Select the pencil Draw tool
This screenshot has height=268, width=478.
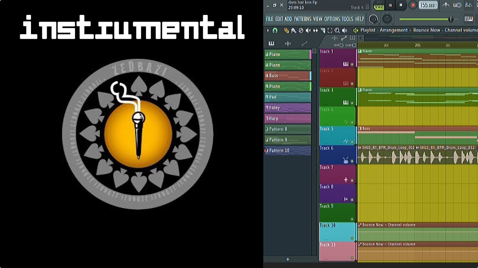[x=286, y=31]
